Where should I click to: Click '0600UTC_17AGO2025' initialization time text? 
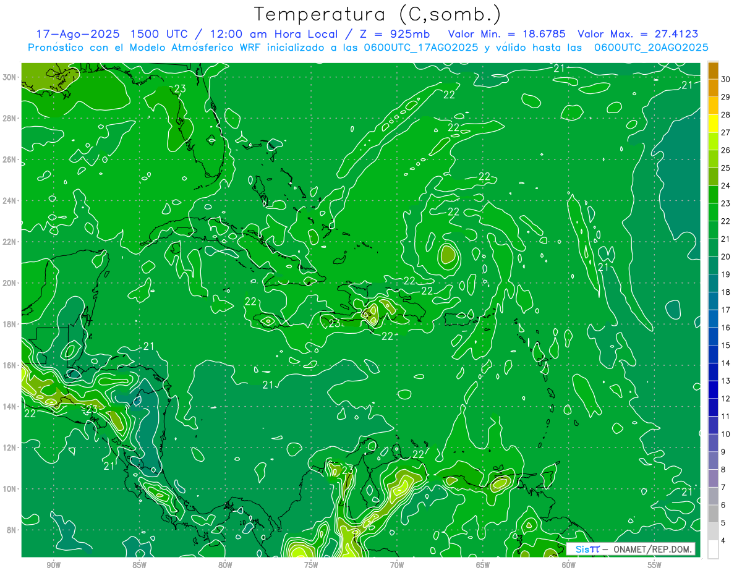[x=422, y=47]
